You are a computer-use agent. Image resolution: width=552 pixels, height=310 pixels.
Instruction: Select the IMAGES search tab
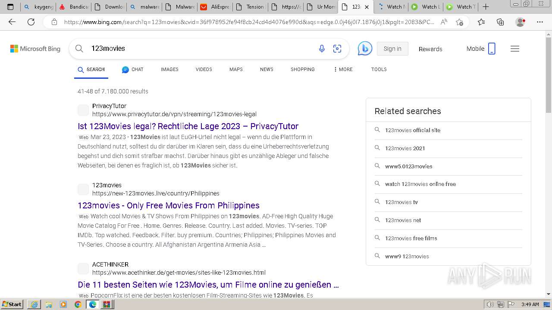pos(169,69)
